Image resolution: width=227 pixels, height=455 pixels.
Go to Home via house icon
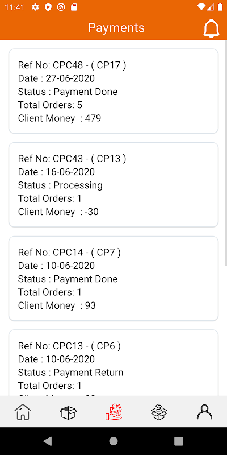point(23,411)
